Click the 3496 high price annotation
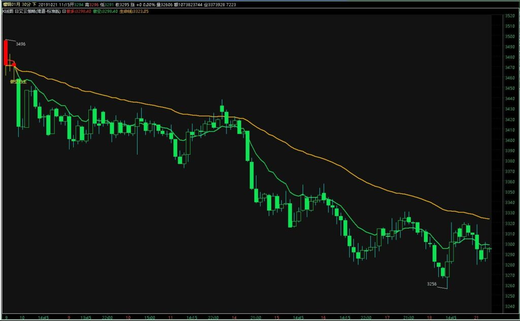 click(21, 44)
